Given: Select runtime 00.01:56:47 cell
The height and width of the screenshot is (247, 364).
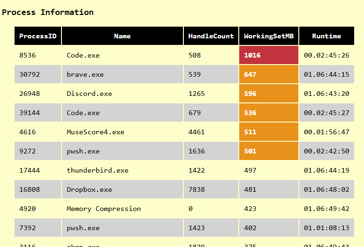Looking at the screenshot, I should coord(326,132).
